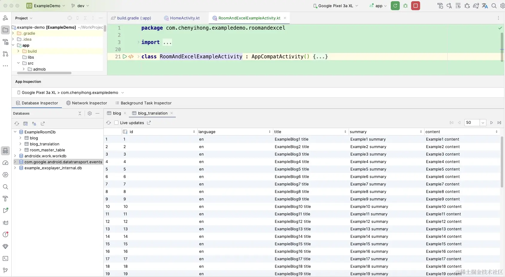Open the Build hammer tool window icon
This screenshot has width=505, height=277.
pyautogui.click(x=5, y=199)
